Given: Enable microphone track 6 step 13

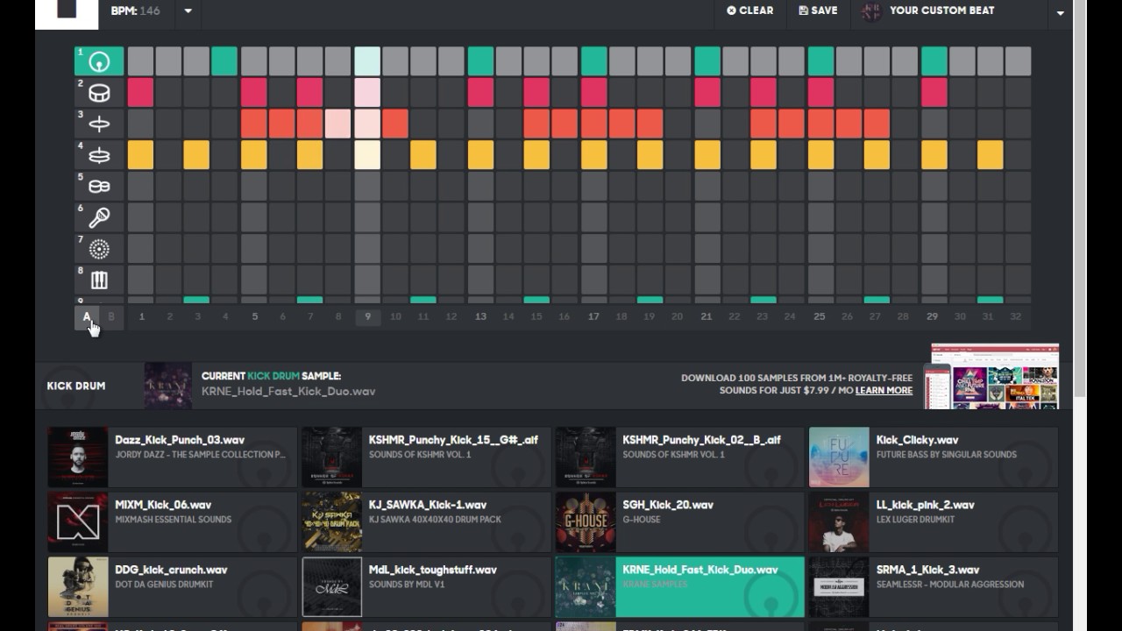Looking at the screenshot, I should 480,217.
